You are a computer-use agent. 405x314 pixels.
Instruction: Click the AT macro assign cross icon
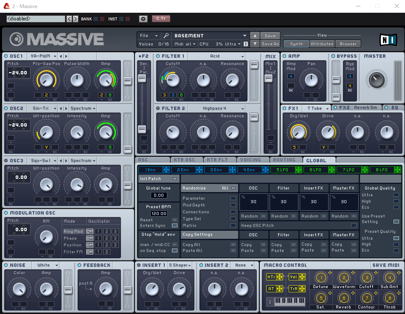click(x=279, y=289)
